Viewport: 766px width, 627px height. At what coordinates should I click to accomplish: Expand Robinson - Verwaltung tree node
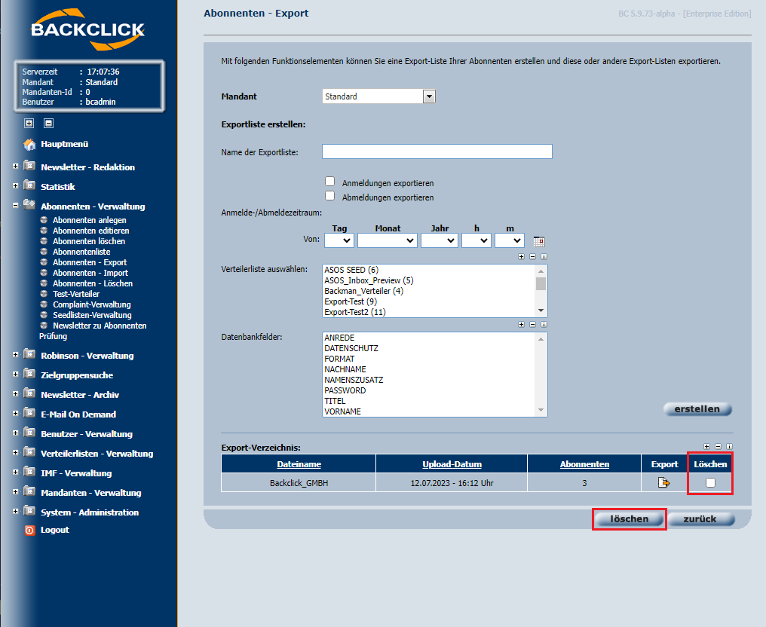tap(16, 355)
